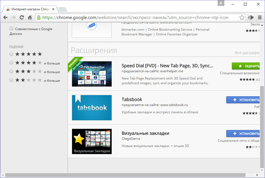The height and width of the screenshot is (178, 265).
Task: Install the Tabsbook extension
Action: 243,100
